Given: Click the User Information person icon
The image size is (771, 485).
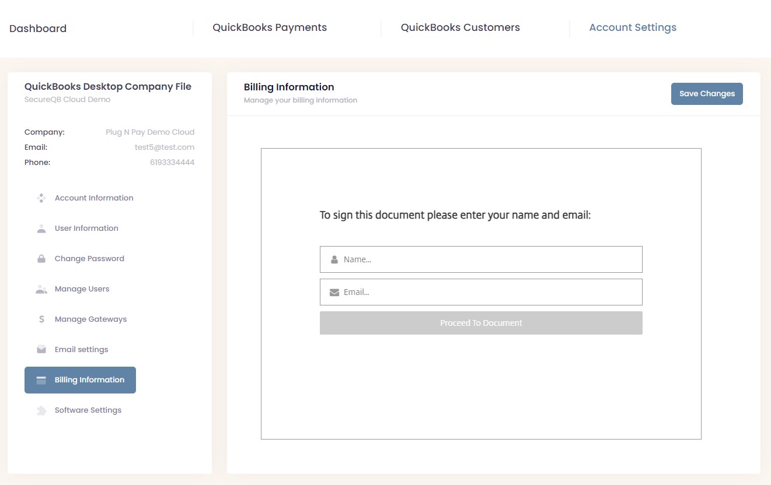Looking at the screenshot, I should [x=41, y=229].
